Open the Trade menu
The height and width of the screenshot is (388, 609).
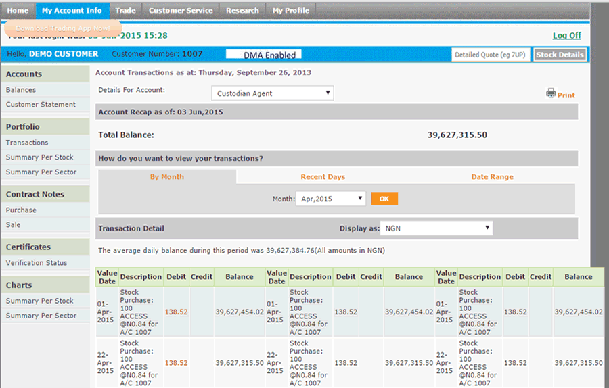point(125,11)
